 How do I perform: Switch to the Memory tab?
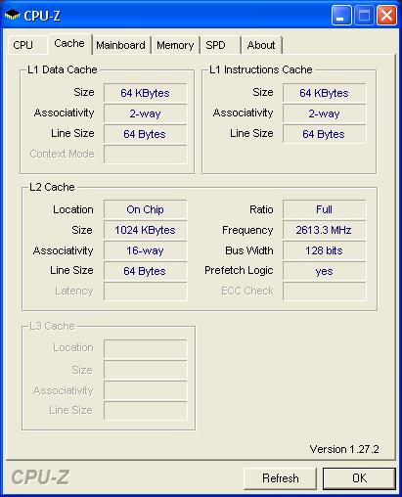(x=175, y=45)
